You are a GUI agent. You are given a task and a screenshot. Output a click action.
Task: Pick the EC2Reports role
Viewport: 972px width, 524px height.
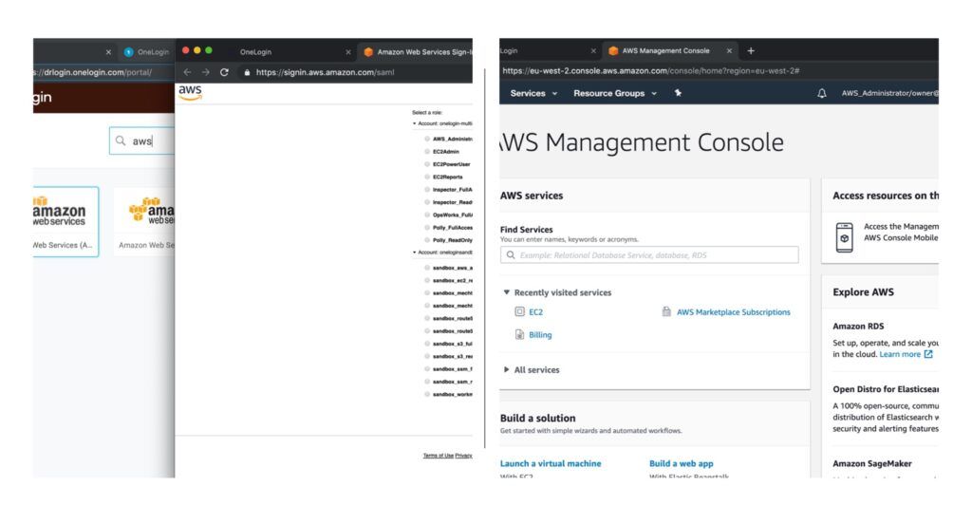[x=427, y=177]
